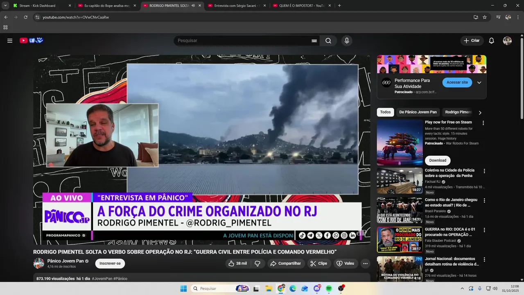
Task: Click the Compartilhar share button
Action: point(286,263)
